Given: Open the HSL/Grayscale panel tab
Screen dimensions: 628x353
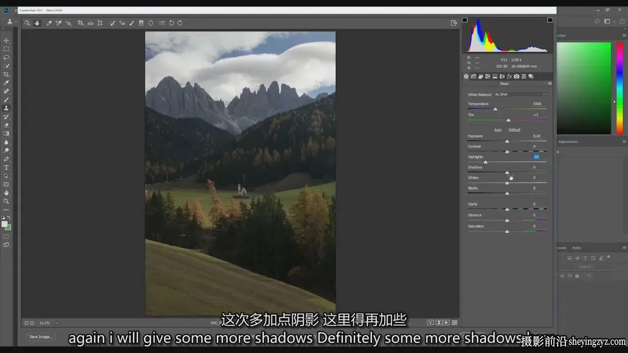Looking at the screenshot, I should coord(488,76).
